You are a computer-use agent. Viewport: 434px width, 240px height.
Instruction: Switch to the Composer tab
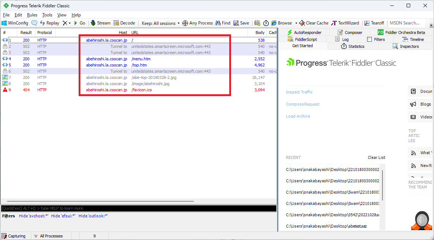click(x=350, y=33)
